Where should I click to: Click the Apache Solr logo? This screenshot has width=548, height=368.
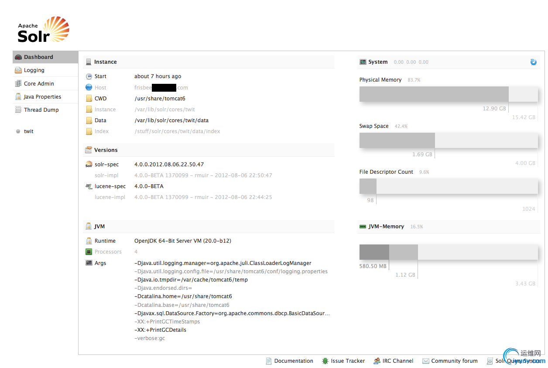pyautogui.click(x=43, y=30)
